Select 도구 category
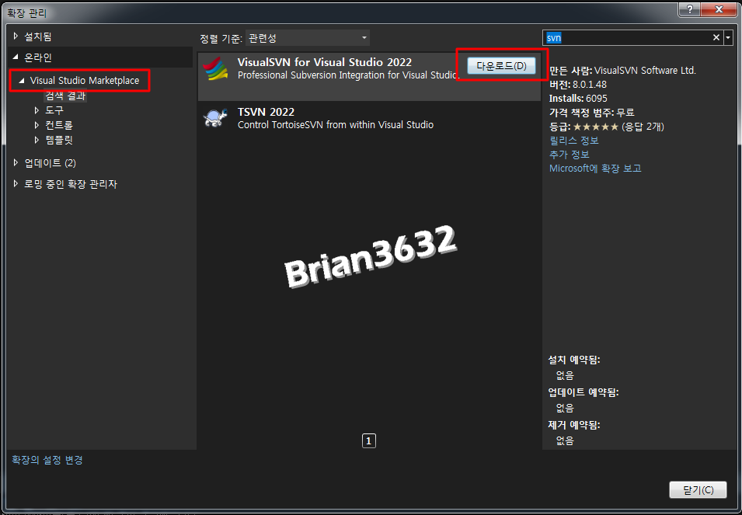 [x=54, y=110]
